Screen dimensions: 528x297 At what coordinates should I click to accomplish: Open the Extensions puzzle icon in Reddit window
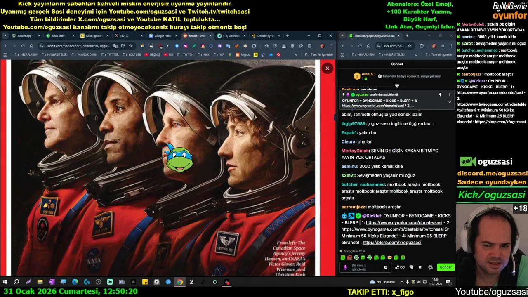coord(254,46)
